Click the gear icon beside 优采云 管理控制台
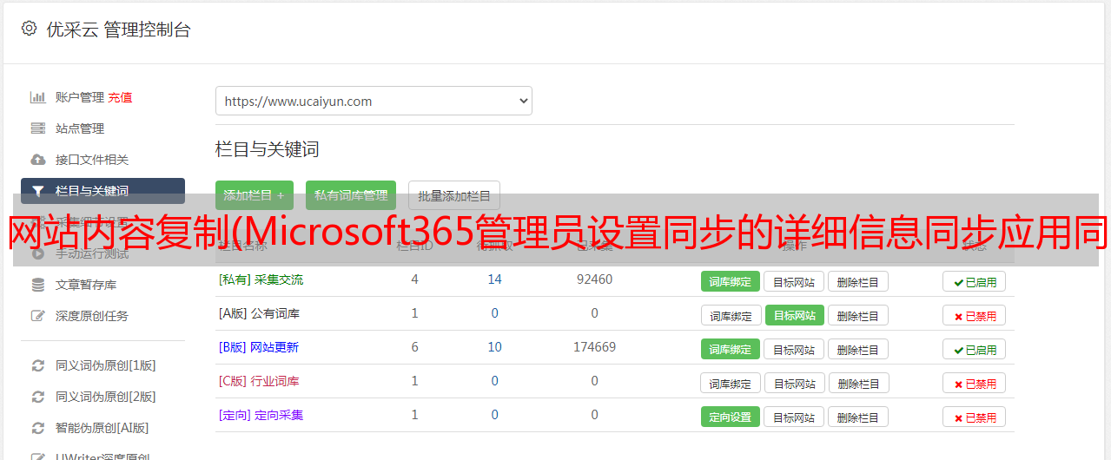The height and width of the screenshot is (460, 1111). coord(29,29)
